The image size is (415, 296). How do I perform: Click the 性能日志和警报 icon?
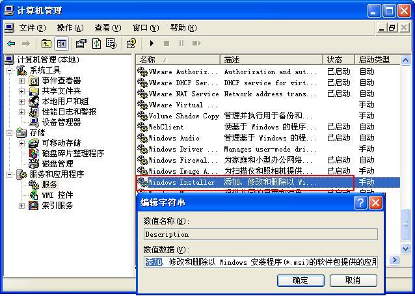34,112
